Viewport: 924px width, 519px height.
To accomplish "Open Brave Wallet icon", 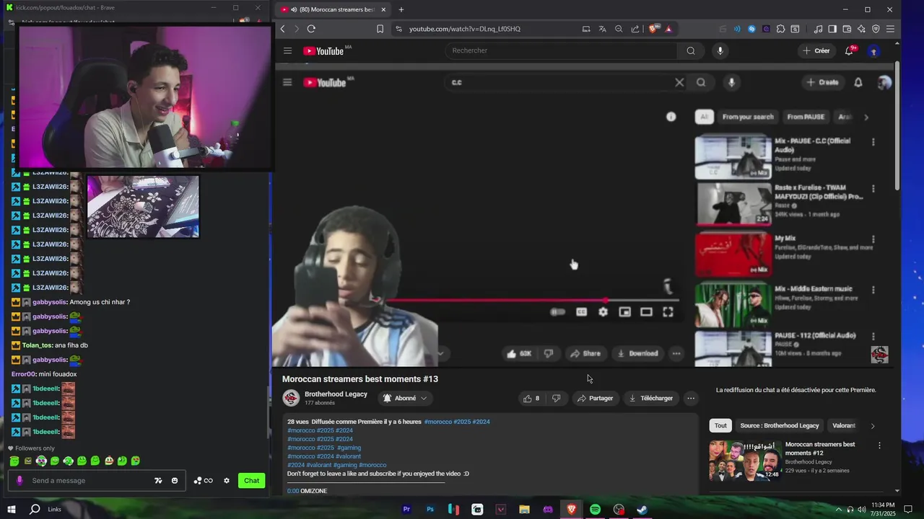I will [x=847, y=29].
